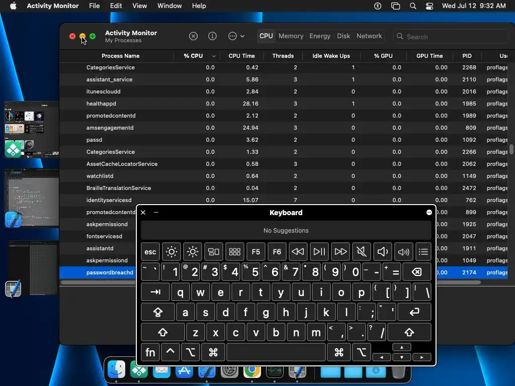Select the BrailleTranslationService process row
515x386 pixels.
coord(284,188)
